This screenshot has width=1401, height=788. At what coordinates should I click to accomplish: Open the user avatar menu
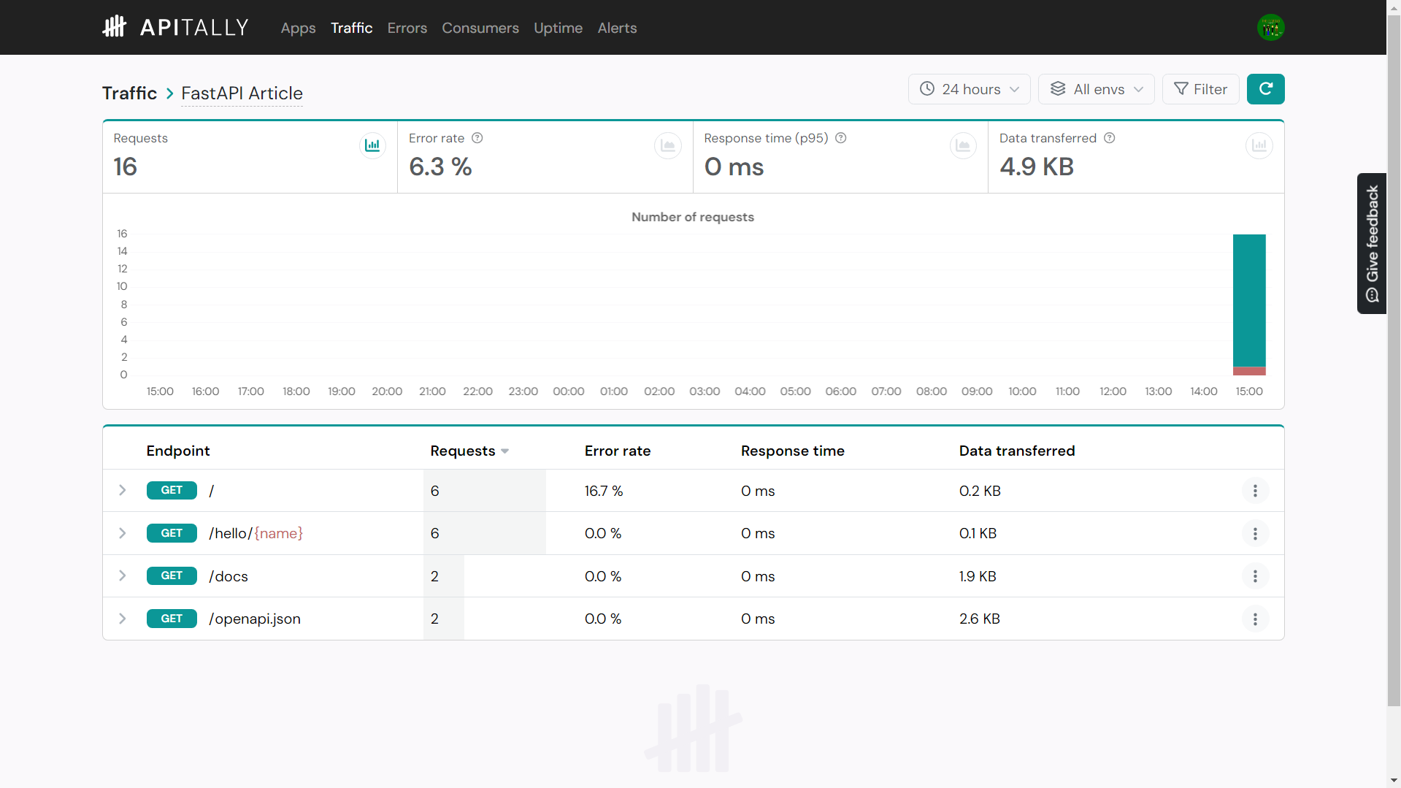click(x=1270, y=27)
